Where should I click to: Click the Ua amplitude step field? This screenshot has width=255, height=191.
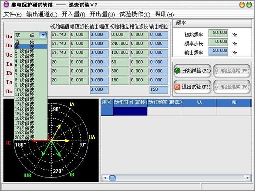[x=80, y=35]
